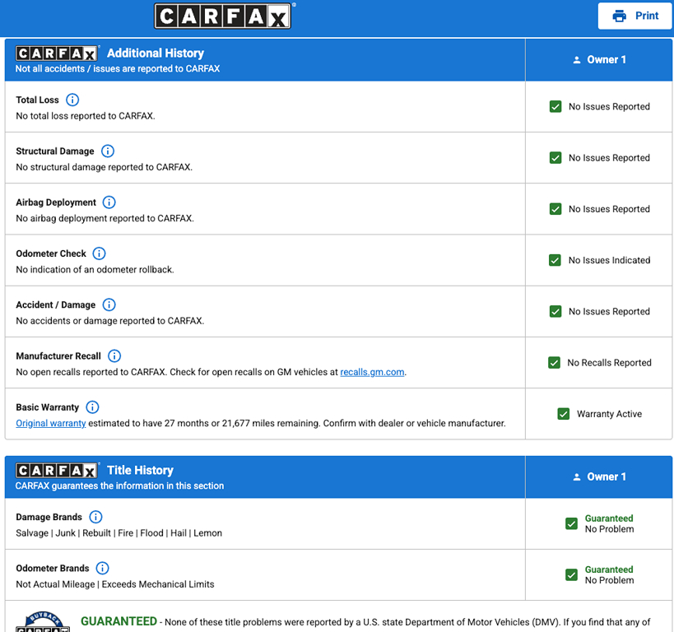This screenshot has height=632, width=674.
Task: Show info for Odometer Check
Action: (x=100, y=253)
